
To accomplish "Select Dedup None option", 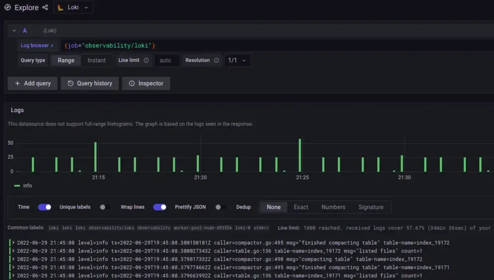I will [274, 207].
